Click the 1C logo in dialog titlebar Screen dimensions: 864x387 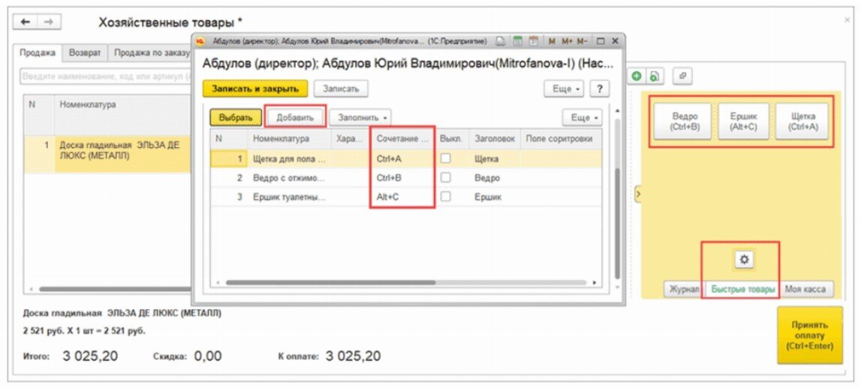click(200, 40)
